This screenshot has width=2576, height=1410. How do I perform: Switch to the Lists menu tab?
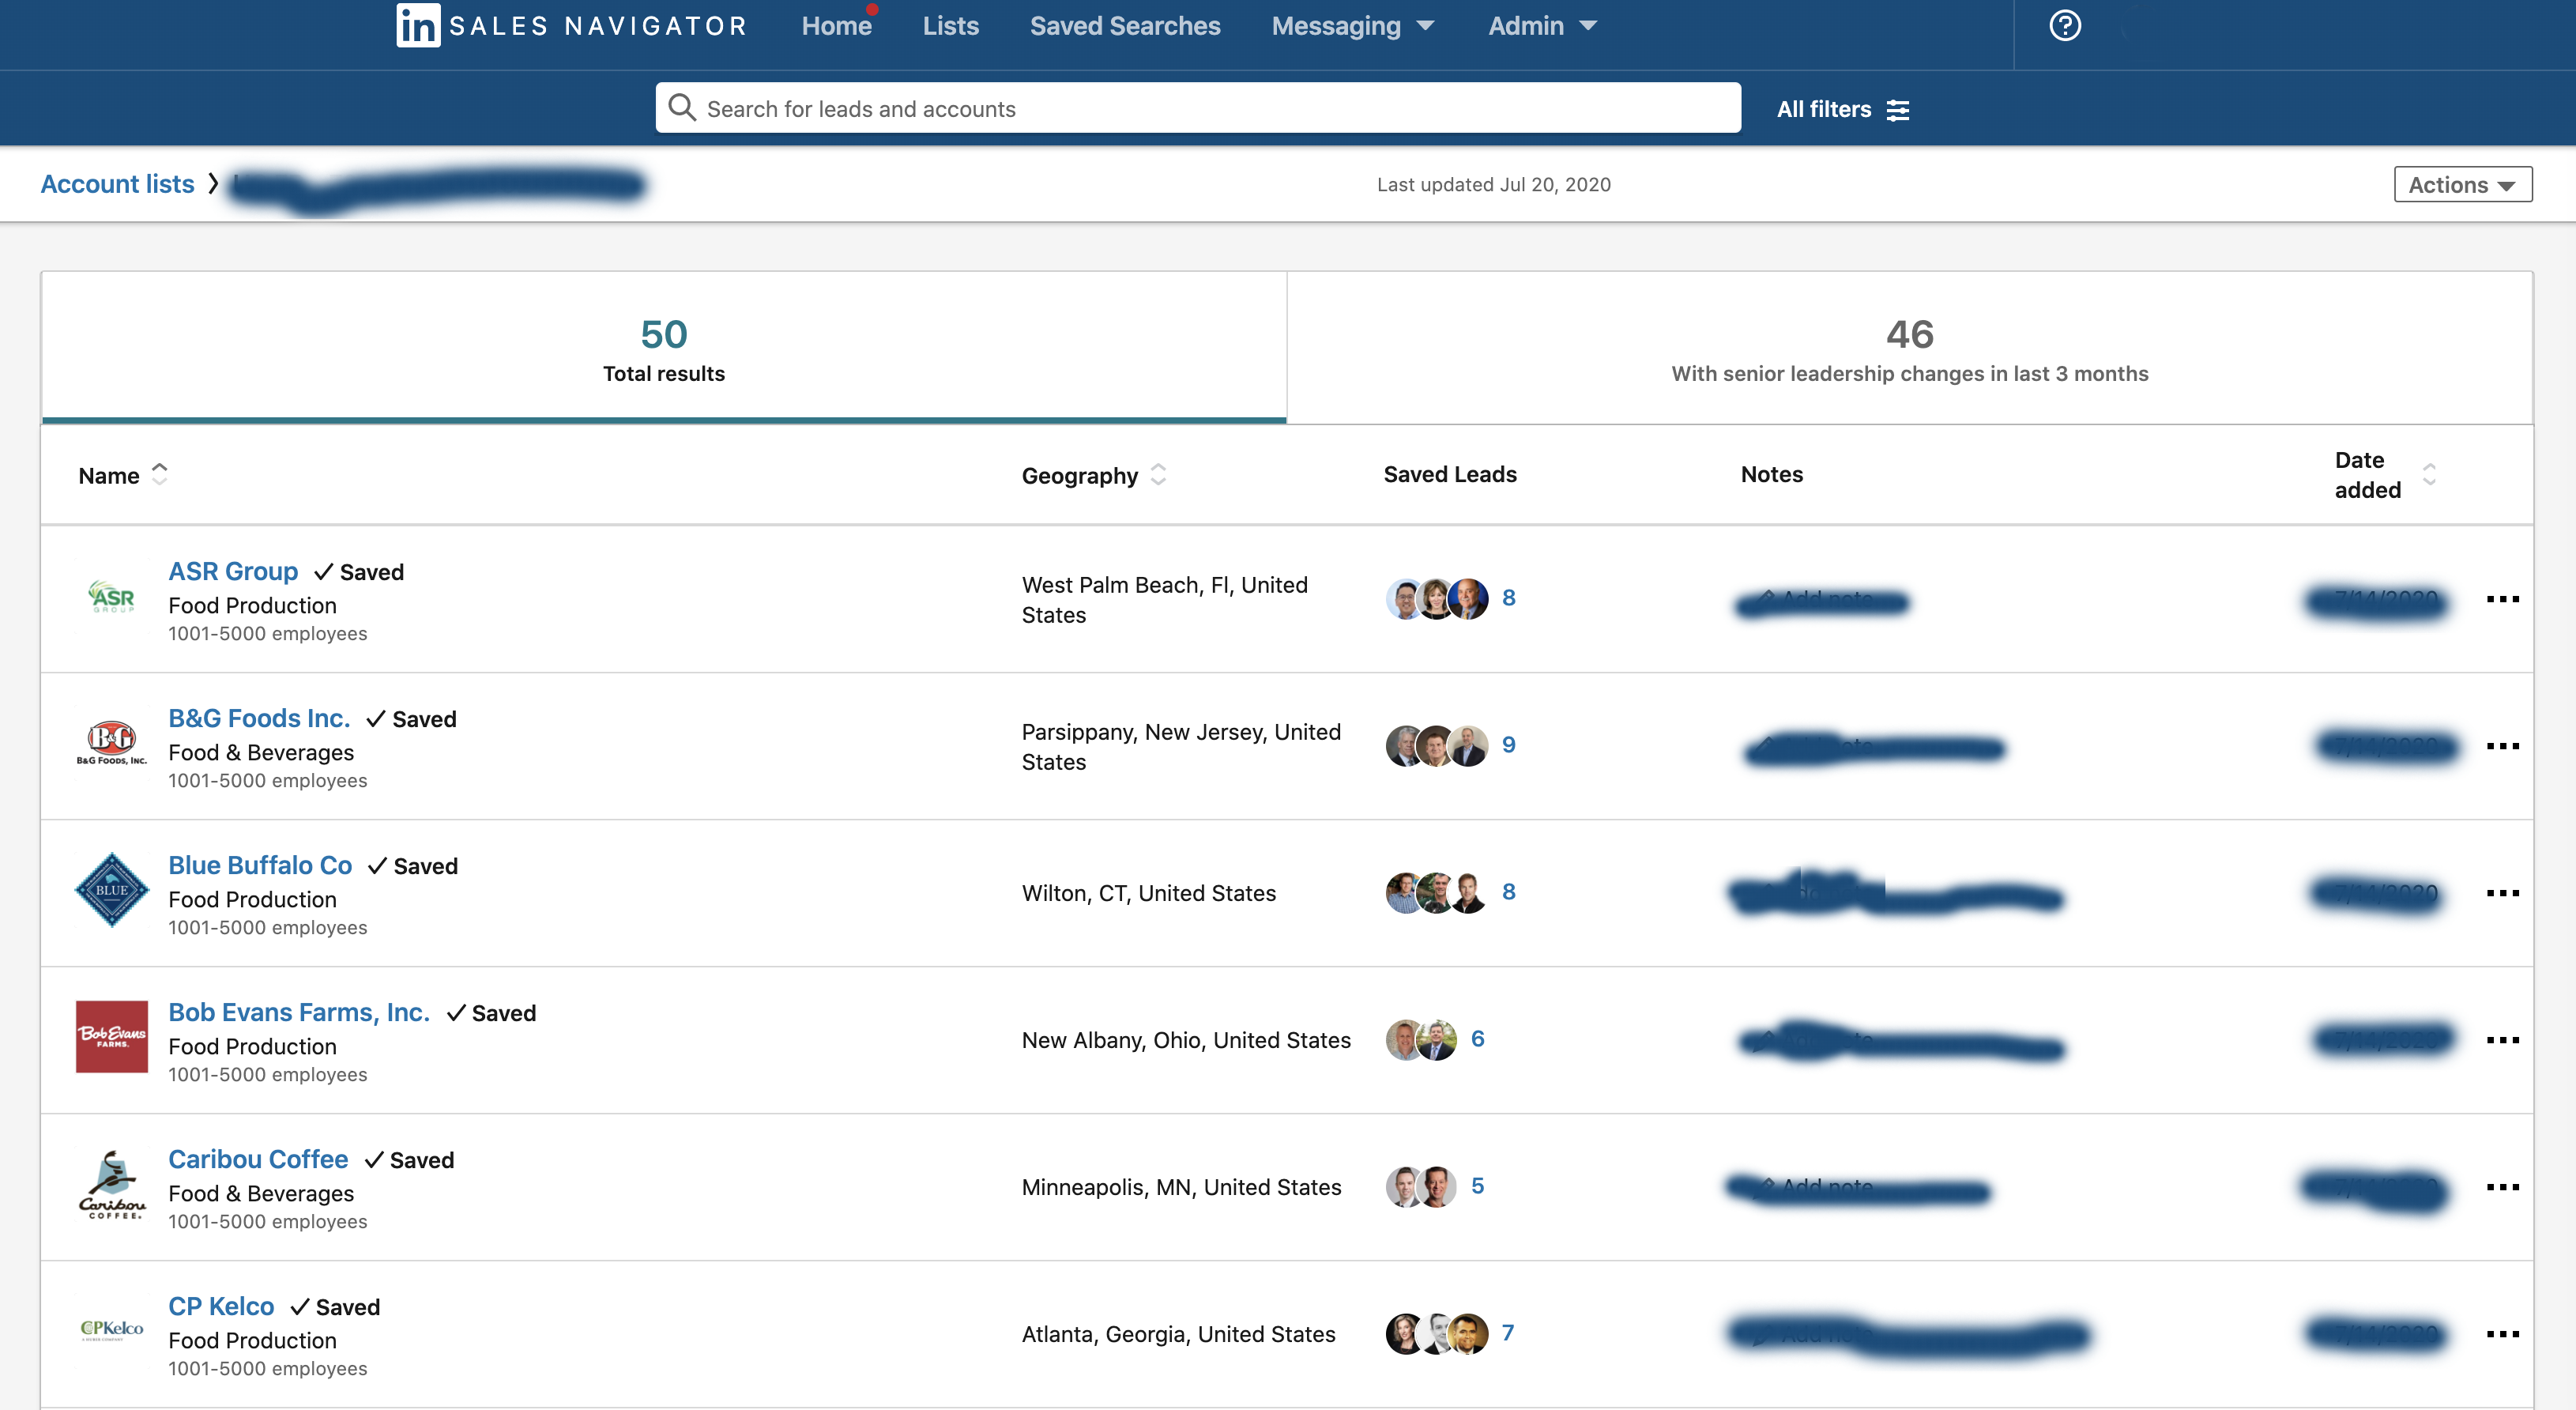click(x=951, y=26)
